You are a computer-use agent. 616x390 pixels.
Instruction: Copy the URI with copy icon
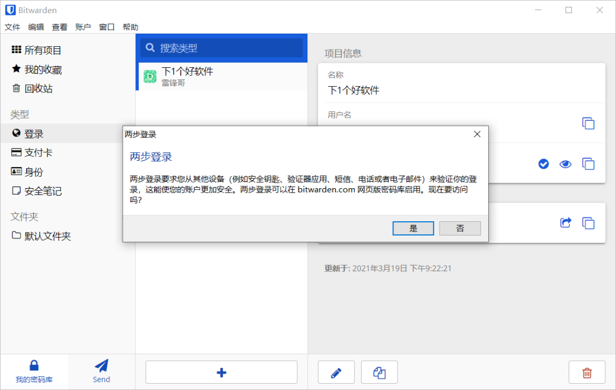click(x=588, y=223)
